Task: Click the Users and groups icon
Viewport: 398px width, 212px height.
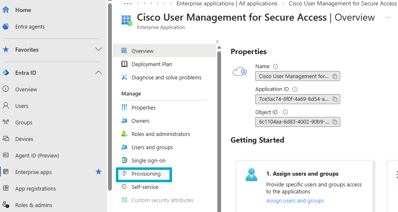Action: click(x=125, y=147)
